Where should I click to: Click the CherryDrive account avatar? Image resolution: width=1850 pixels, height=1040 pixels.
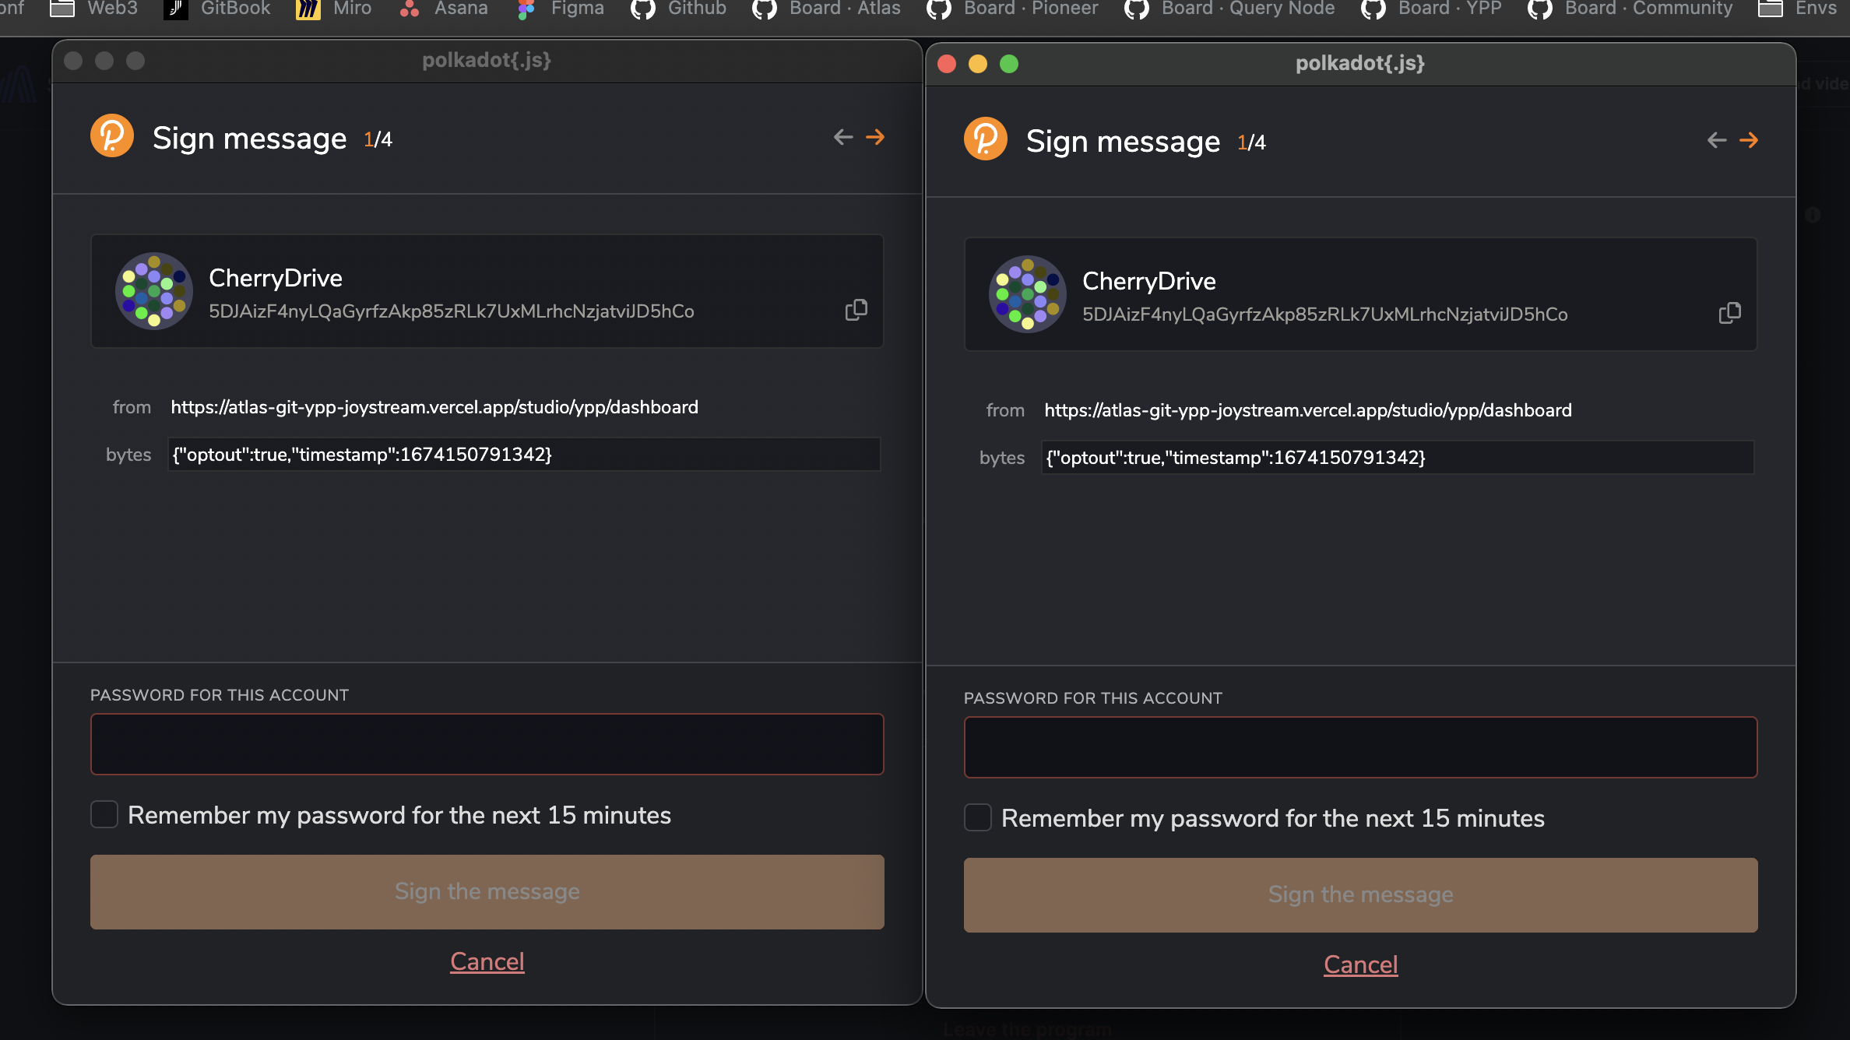click(153, 291)
